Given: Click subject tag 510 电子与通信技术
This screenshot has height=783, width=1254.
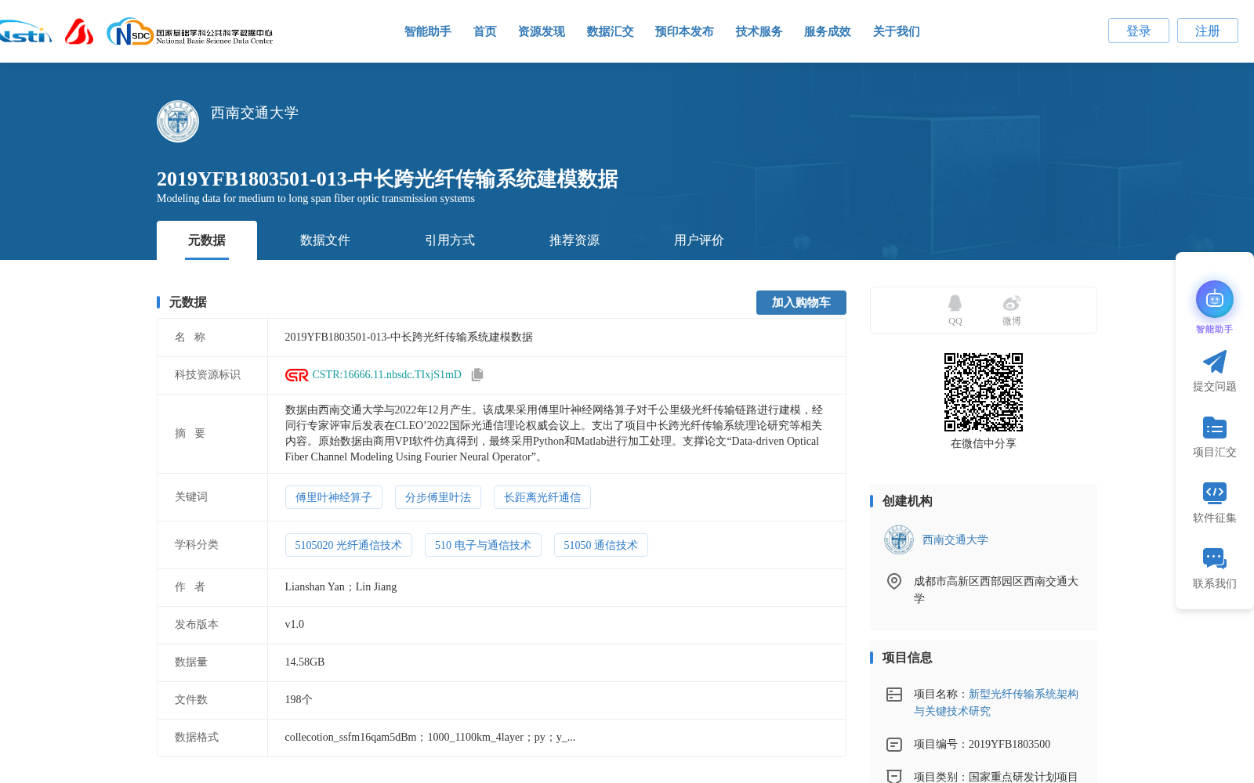Looking at the screenshot, I should point(483,545).
